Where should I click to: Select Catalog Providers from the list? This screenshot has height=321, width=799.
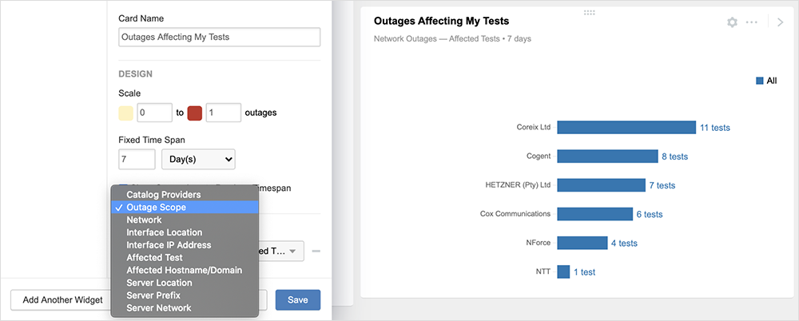click(163, 195)
